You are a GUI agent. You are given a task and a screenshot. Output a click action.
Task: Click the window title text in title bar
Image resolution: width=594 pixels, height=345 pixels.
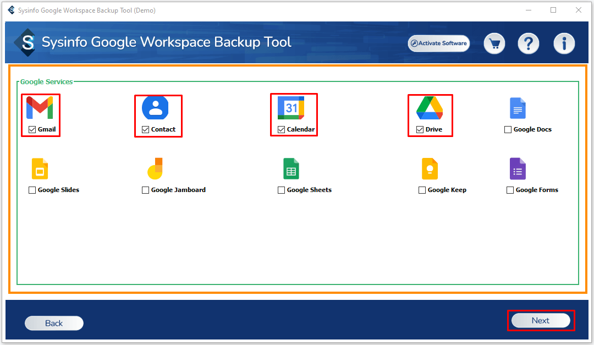tap(87, 10)
